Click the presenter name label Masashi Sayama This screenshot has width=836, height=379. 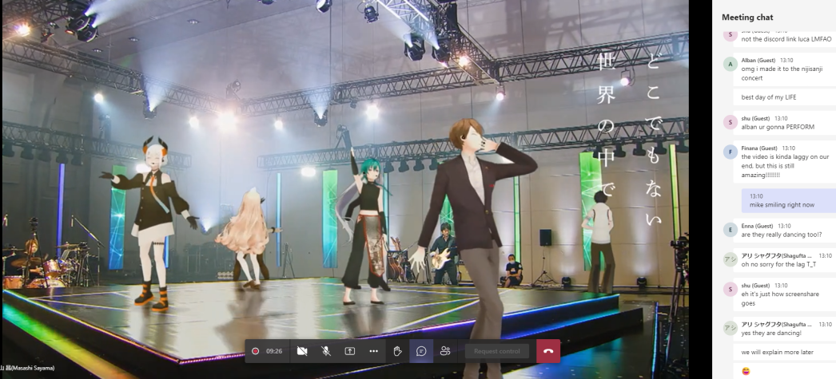coord(27,368)
